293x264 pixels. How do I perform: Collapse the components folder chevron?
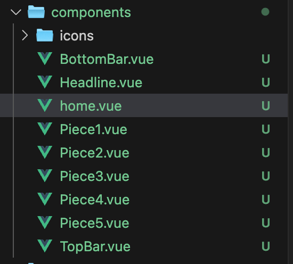pos(16,12)
